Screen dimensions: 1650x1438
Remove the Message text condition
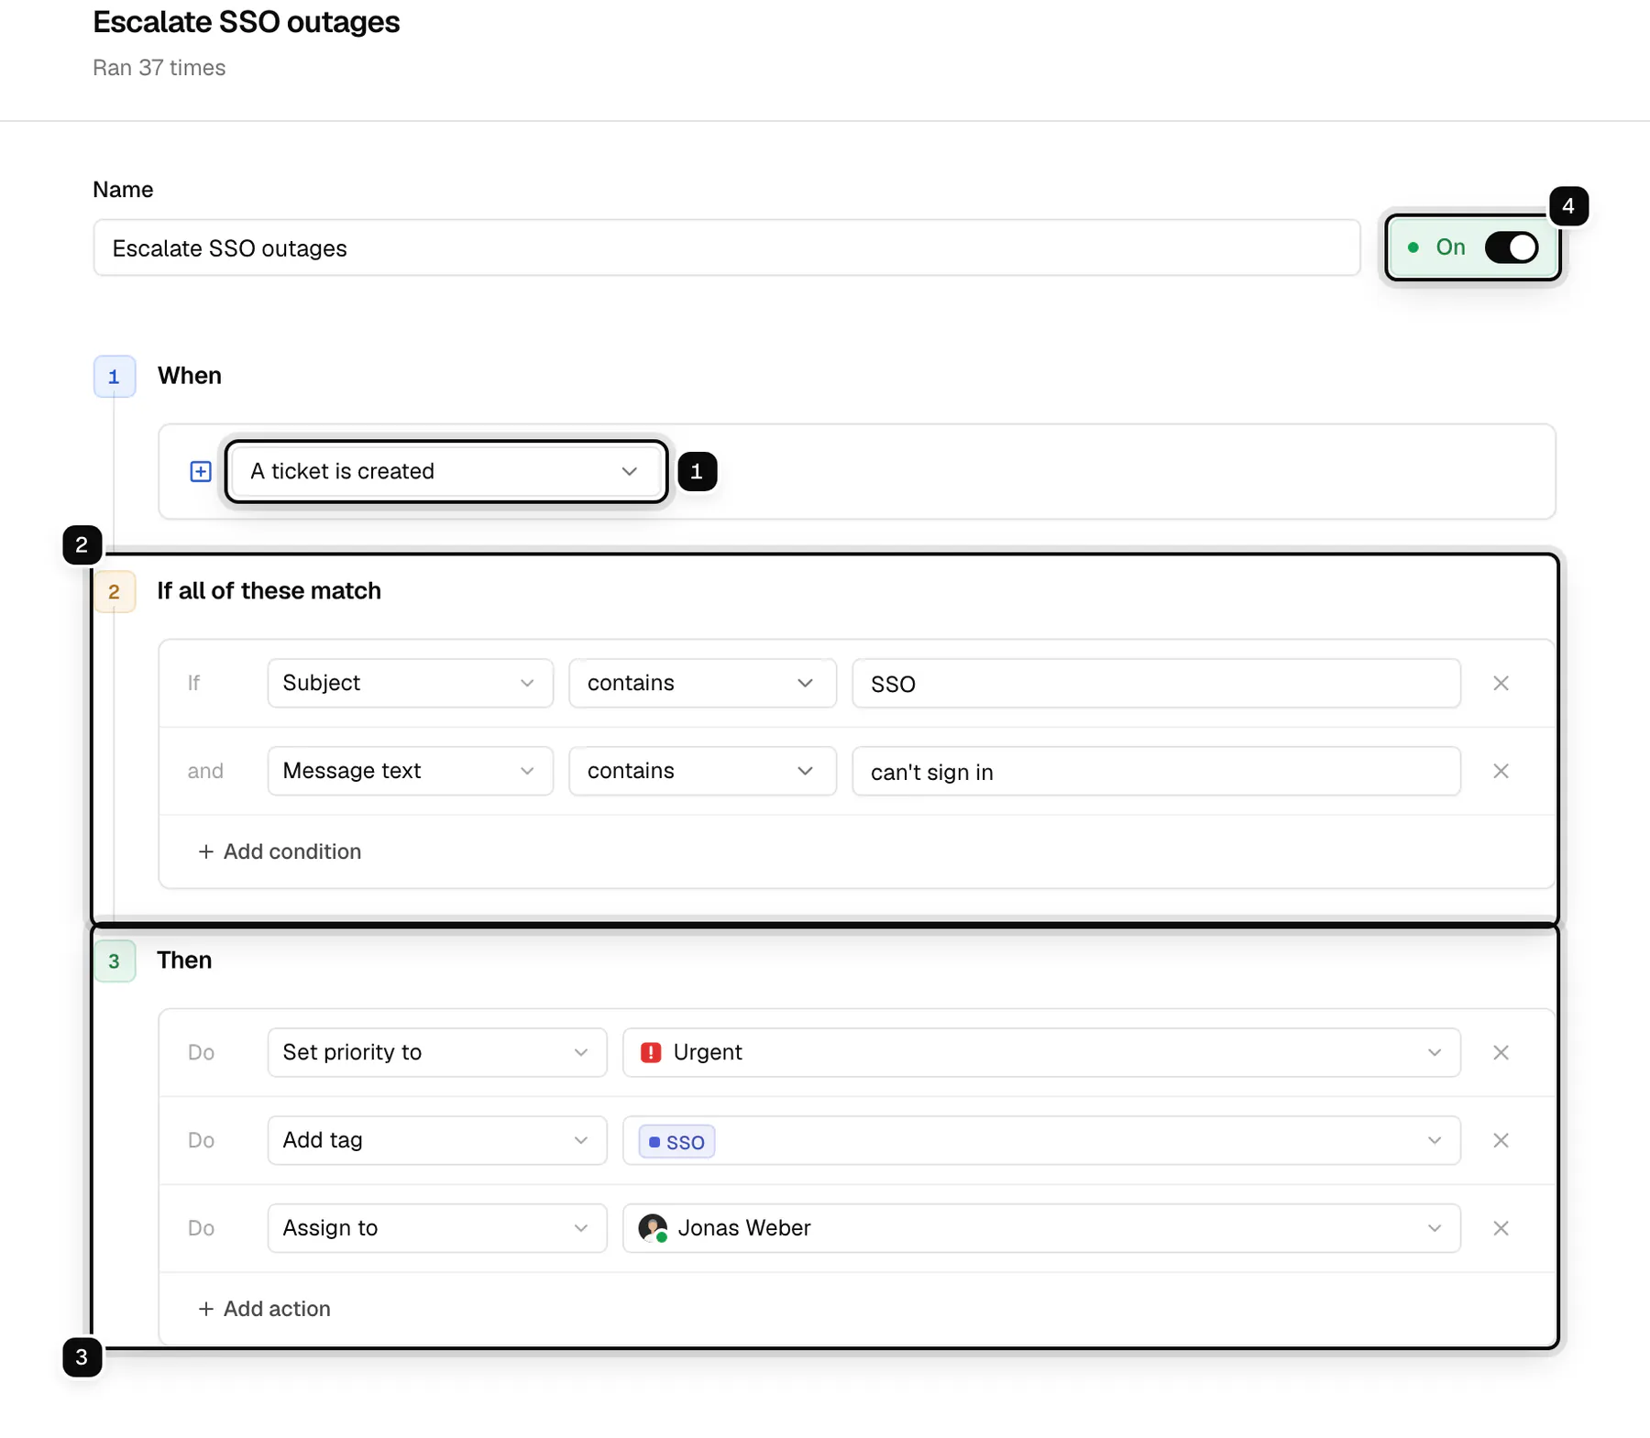[x=1501, y=771]
